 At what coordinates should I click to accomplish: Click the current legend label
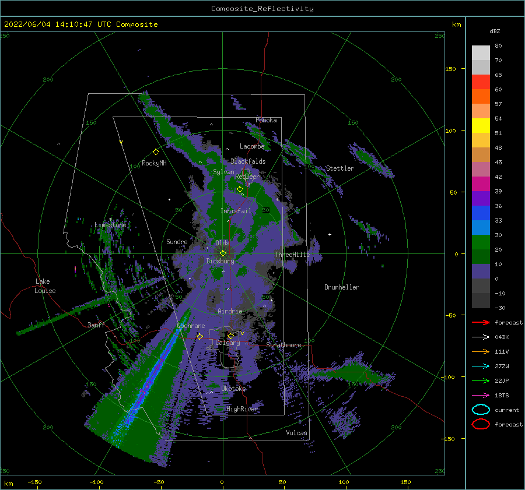pos(507,410)
